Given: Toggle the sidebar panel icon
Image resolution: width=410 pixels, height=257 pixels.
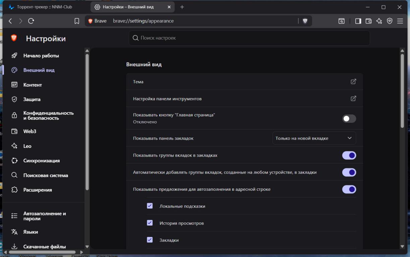Looking at the screenshot, I should [358, 21].
